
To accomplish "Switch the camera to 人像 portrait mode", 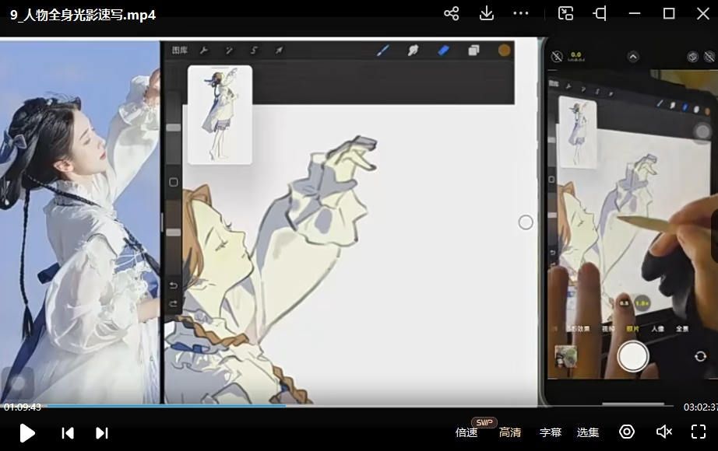I will coord(656,329).
